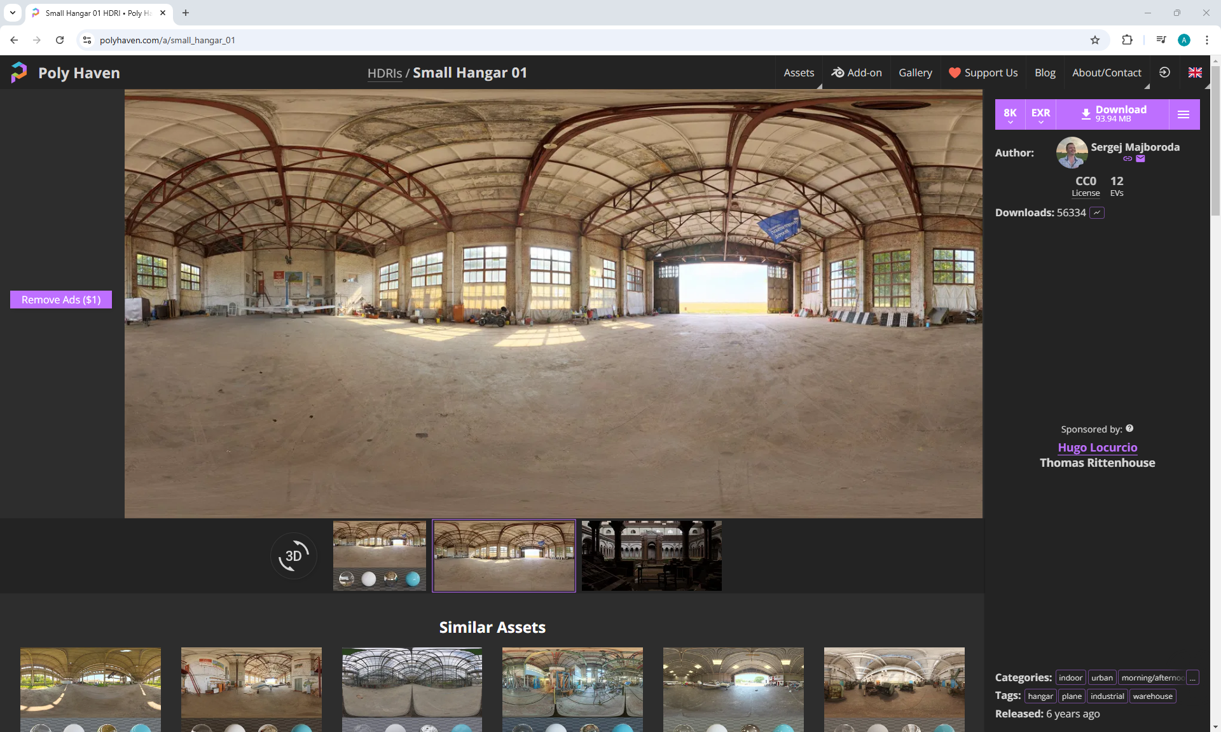
Task: Open the Assets menu
Action: pos(799,73)
